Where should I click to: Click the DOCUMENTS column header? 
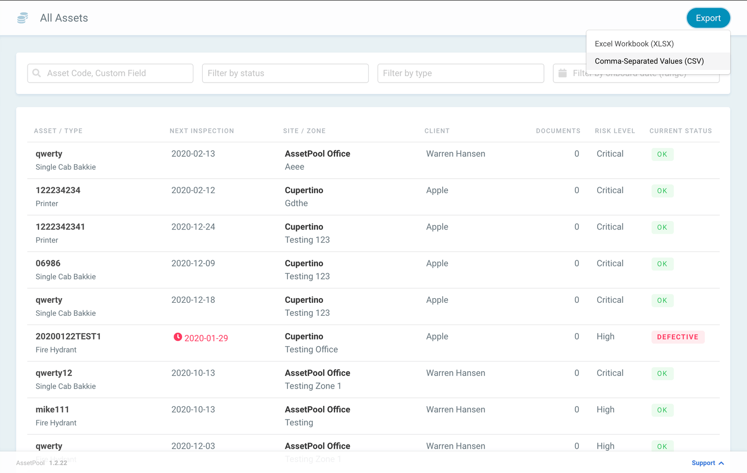pyautogui.click(x=558, y=131)
